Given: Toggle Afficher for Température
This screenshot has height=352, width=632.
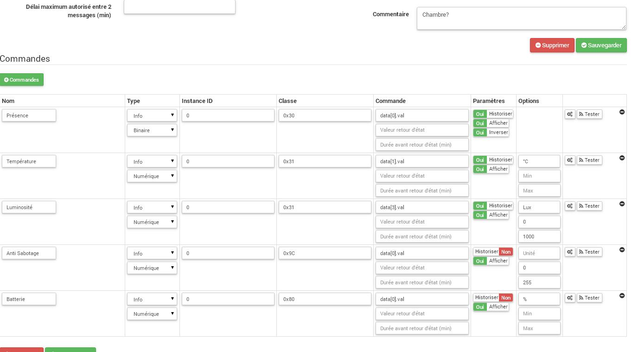Looking at the screenshot, I should [491, 169].
